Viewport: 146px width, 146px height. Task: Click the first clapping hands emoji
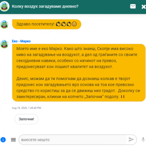coord(58,24)
